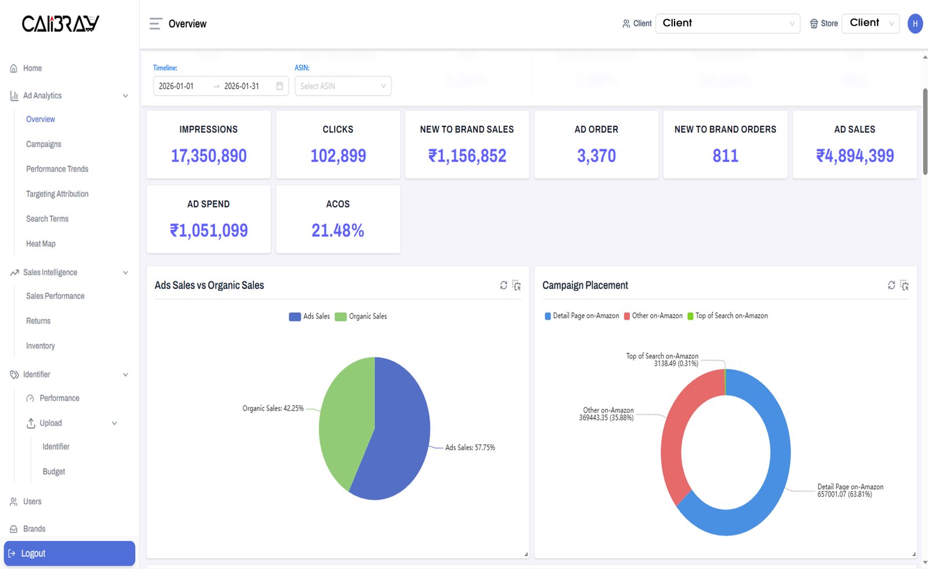Open the calendar icon in Timeline field
928x569 pixels.
tap(280, 86)
